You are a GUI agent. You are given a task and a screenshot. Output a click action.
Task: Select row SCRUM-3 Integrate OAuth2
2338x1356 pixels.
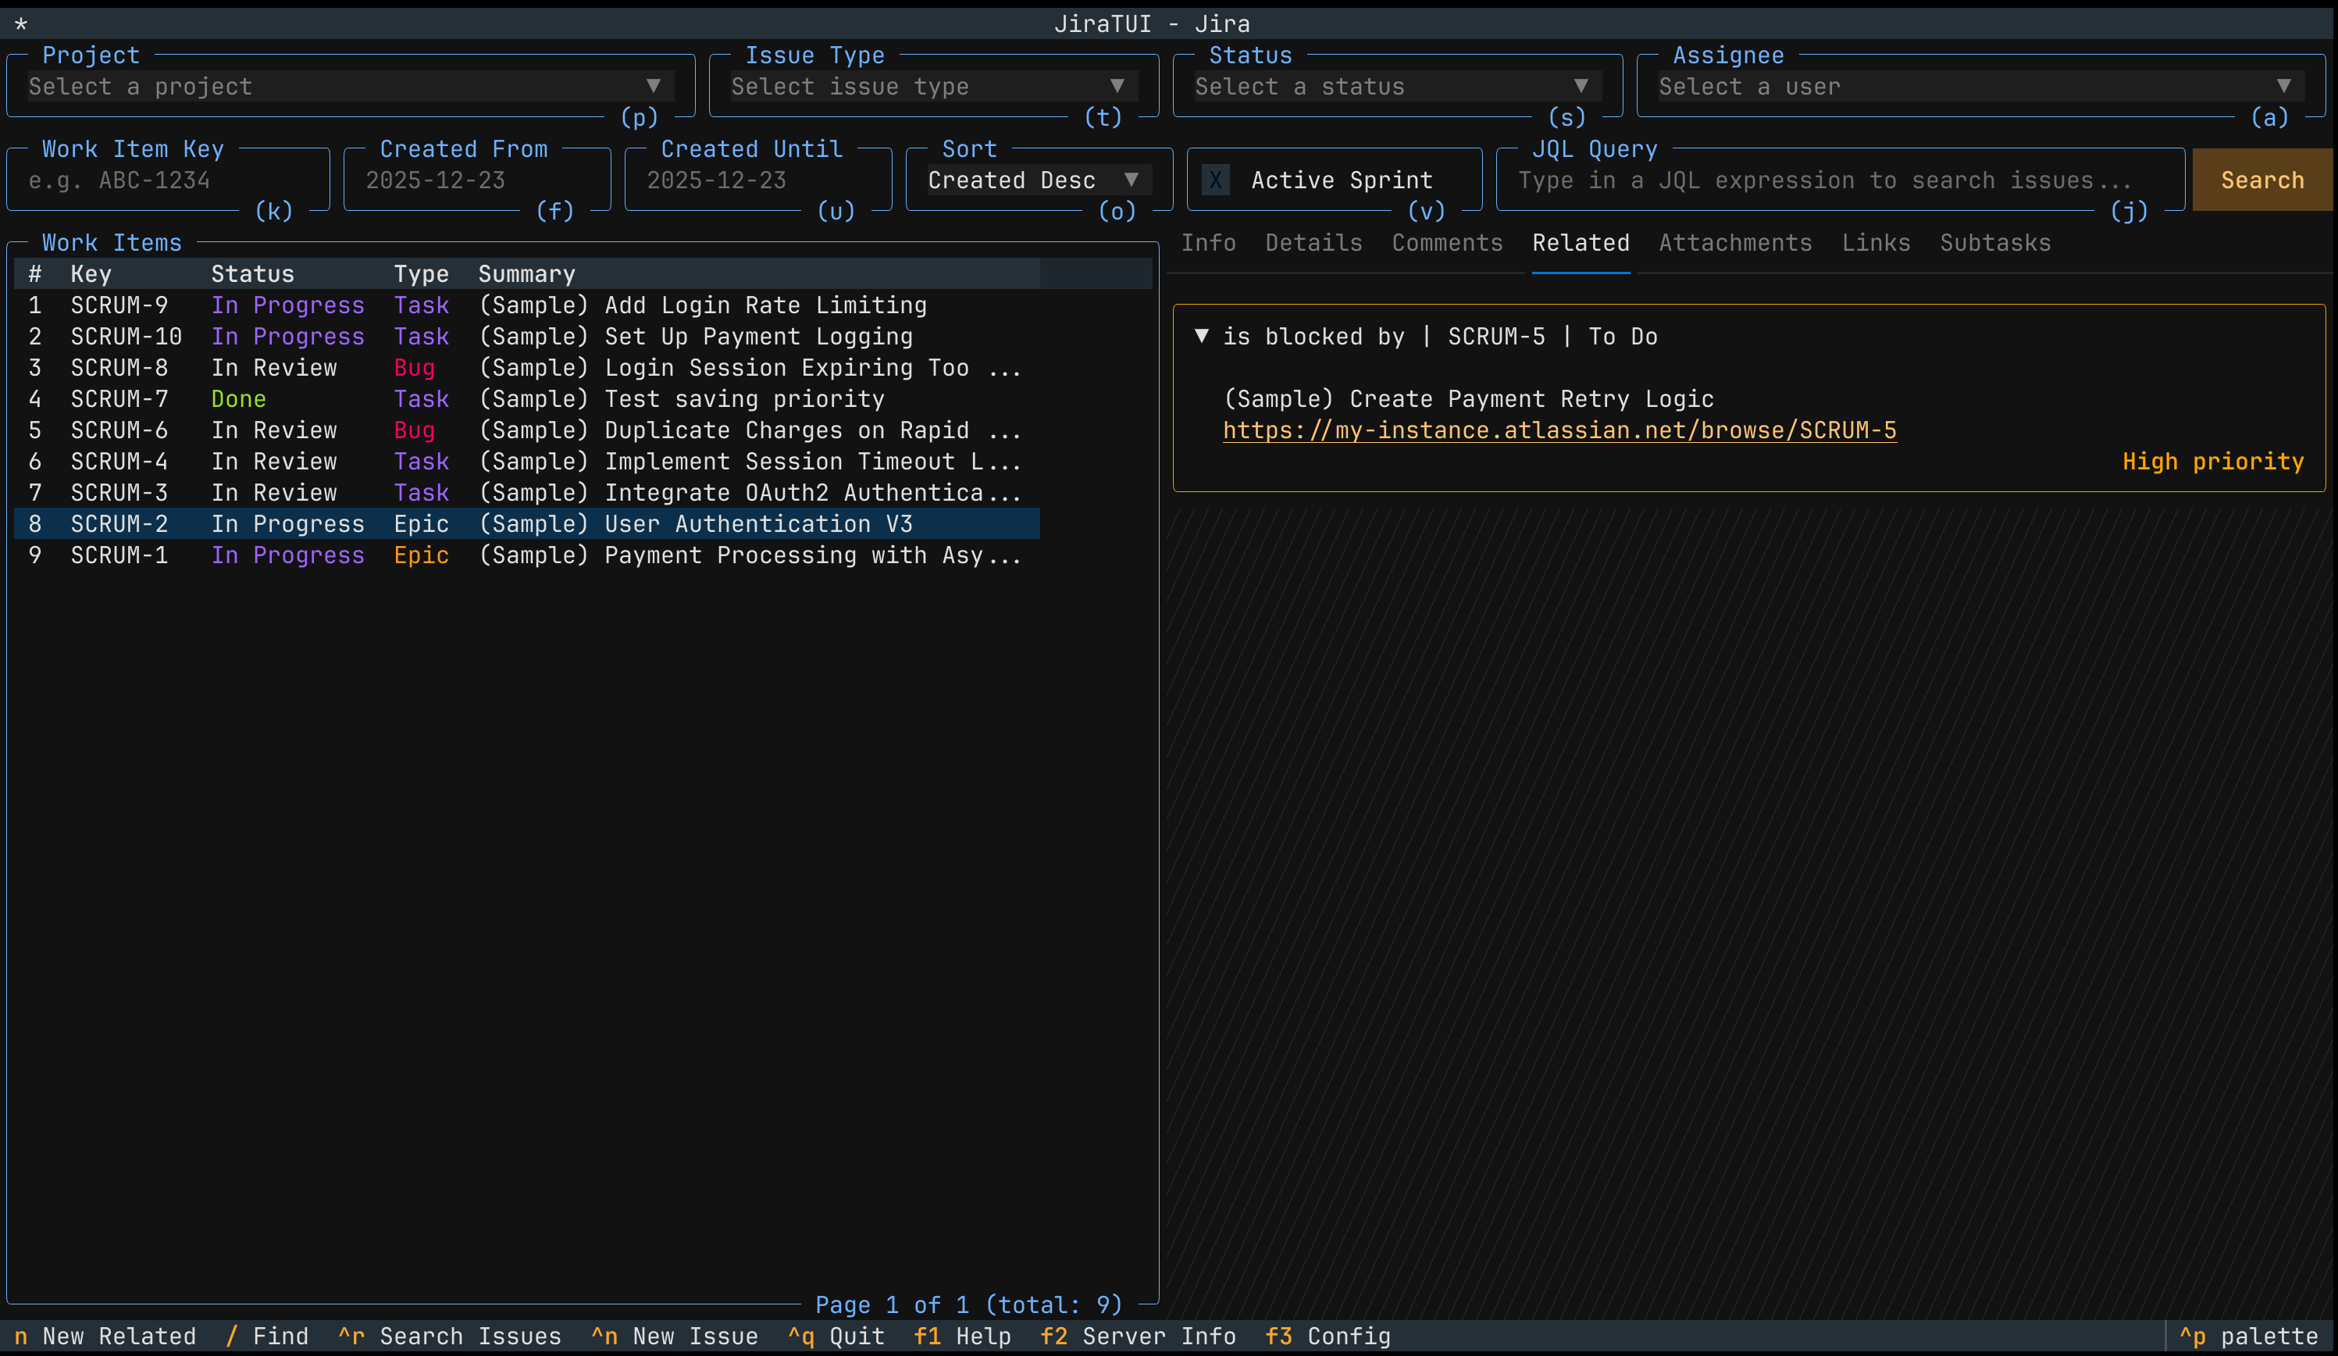(527, 493)
